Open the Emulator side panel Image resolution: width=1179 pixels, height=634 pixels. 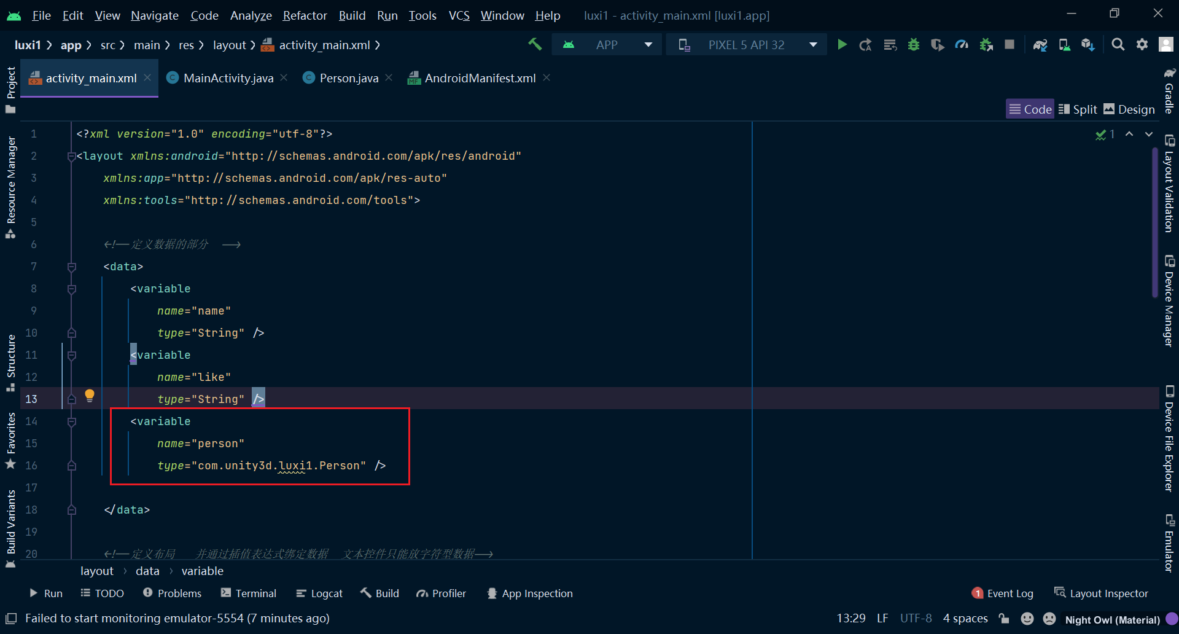tap(1169, 543)
